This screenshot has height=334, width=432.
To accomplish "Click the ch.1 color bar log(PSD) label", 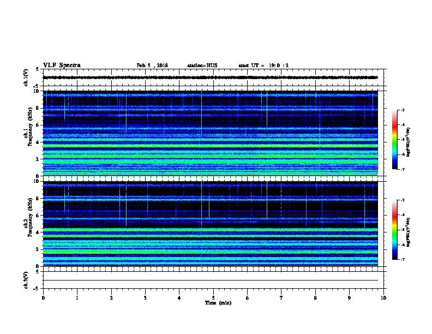I will click(x=409, y=142).
